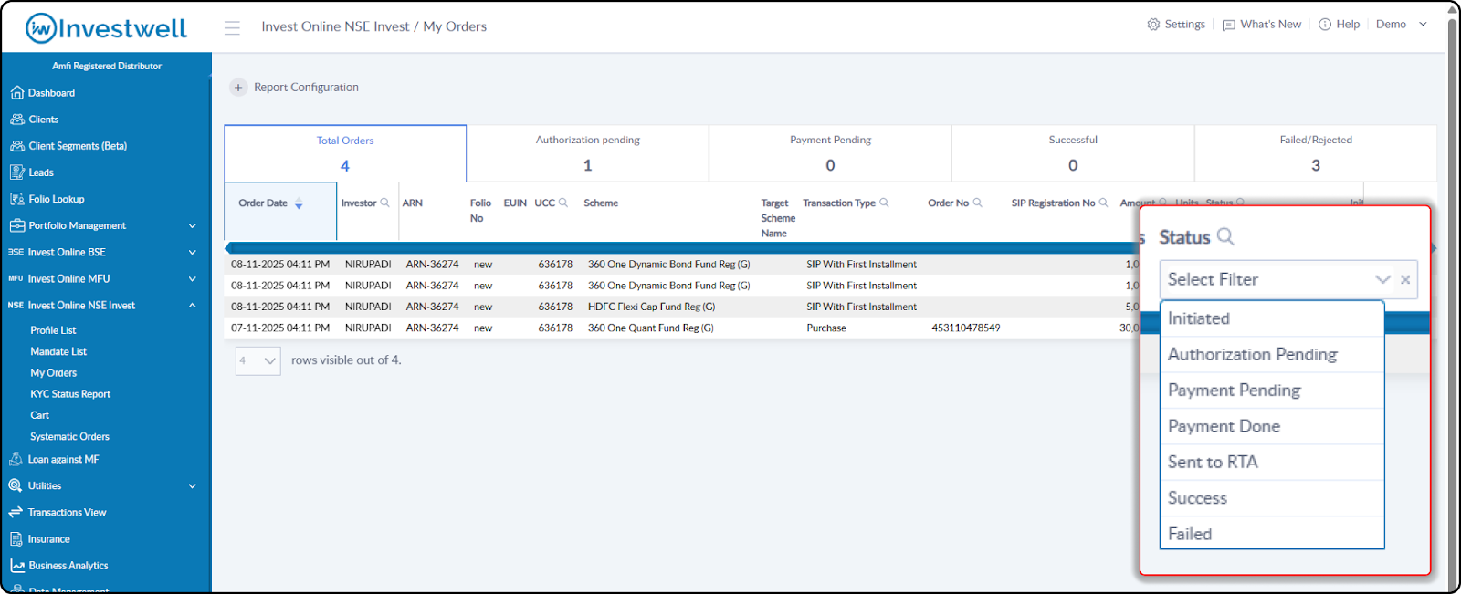Click the Clients people icon
This screenshot has width=1461, height=594.
click(x=16, y=120)
